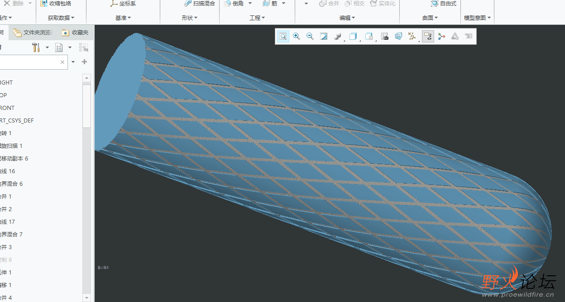
Task: Click the 相交 intersect tool
Action: click(354, 4)
